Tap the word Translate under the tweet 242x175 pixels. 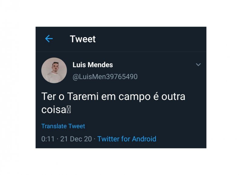[x=54, y=126]
